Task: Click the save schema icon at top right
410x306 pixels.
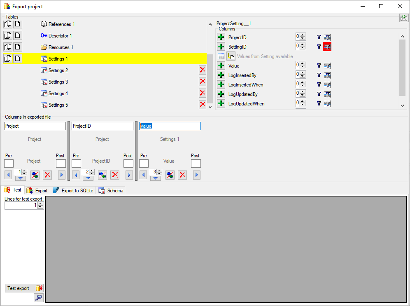Action: click(404, 18)
